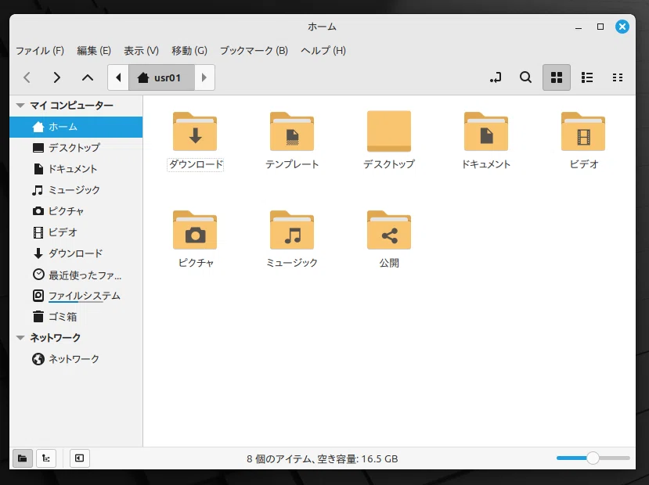Screen dimensions: 649x485
Task: Click the usr01 home path button
Action: 161,77
